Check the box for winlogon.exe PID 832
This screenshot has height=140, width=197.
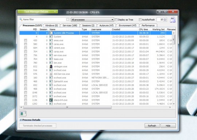[26, 66]
